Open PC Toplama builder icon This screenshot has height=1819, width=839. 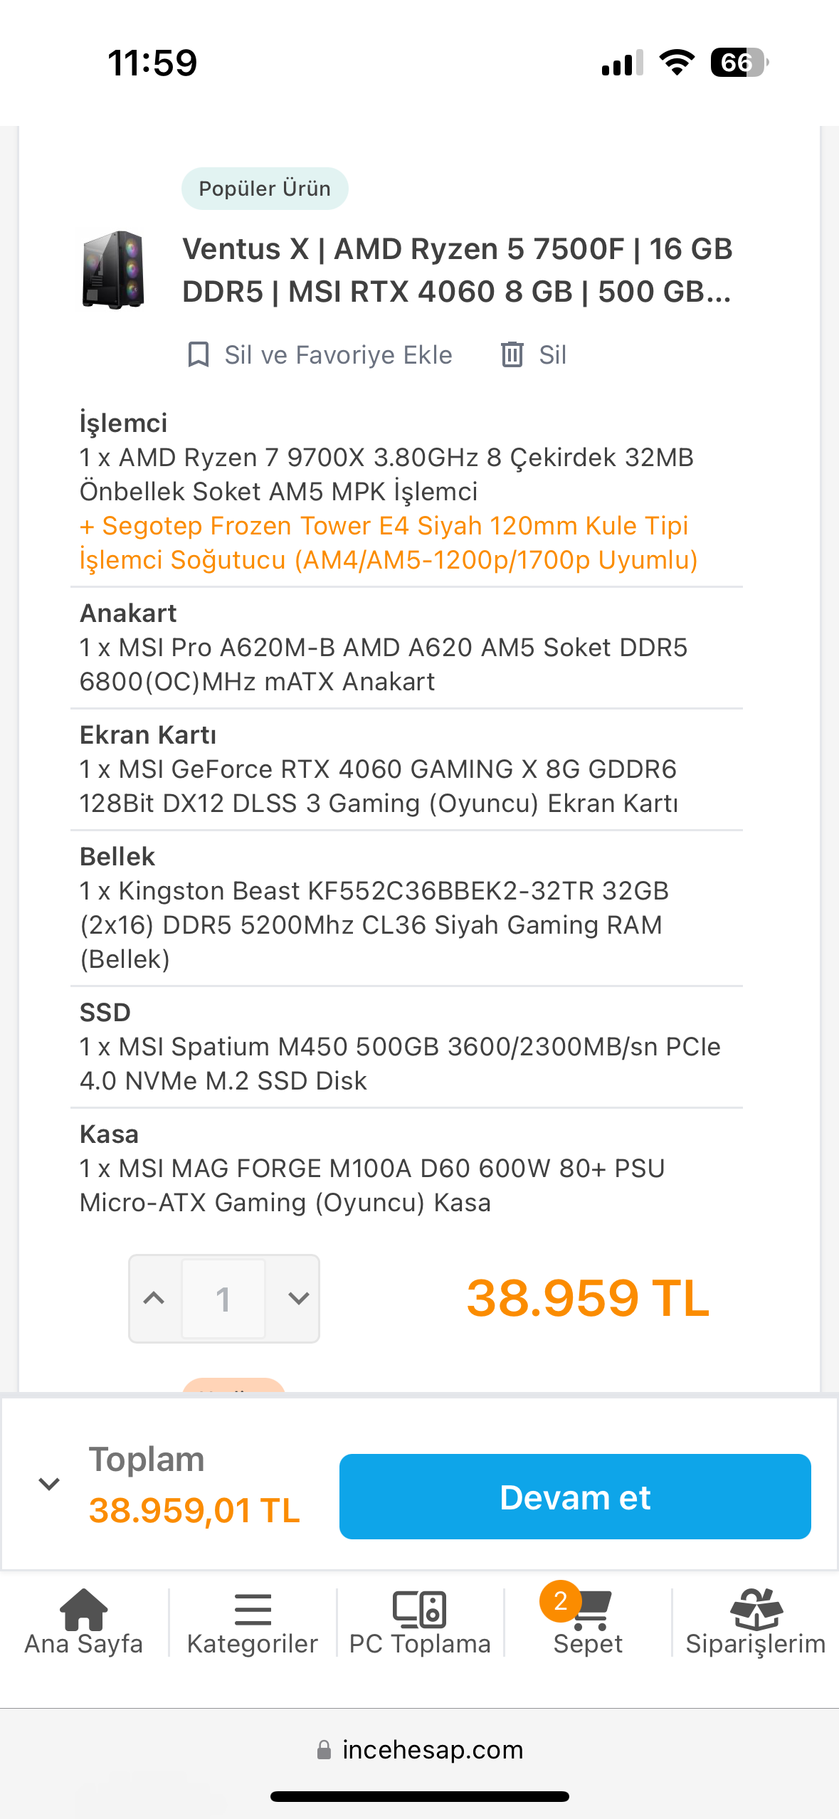(420, 1608)
